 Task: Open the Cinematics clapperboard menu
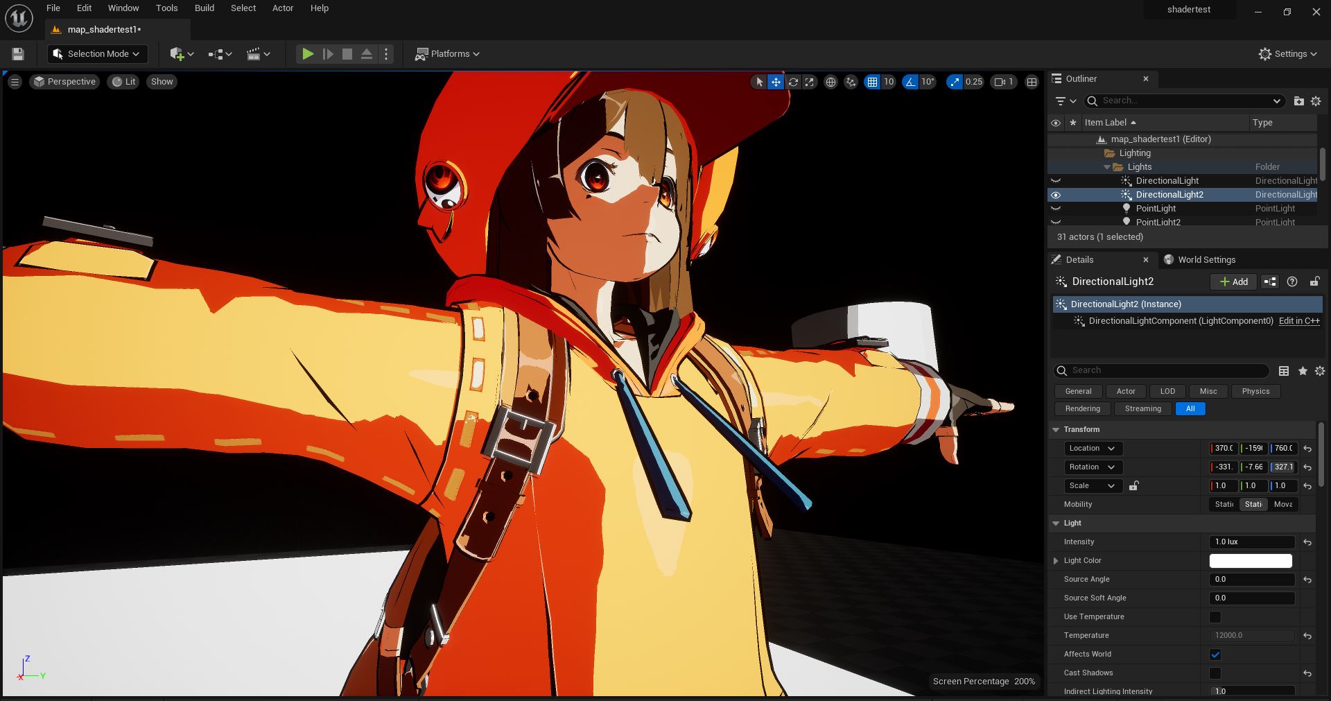tap(259, 54)
